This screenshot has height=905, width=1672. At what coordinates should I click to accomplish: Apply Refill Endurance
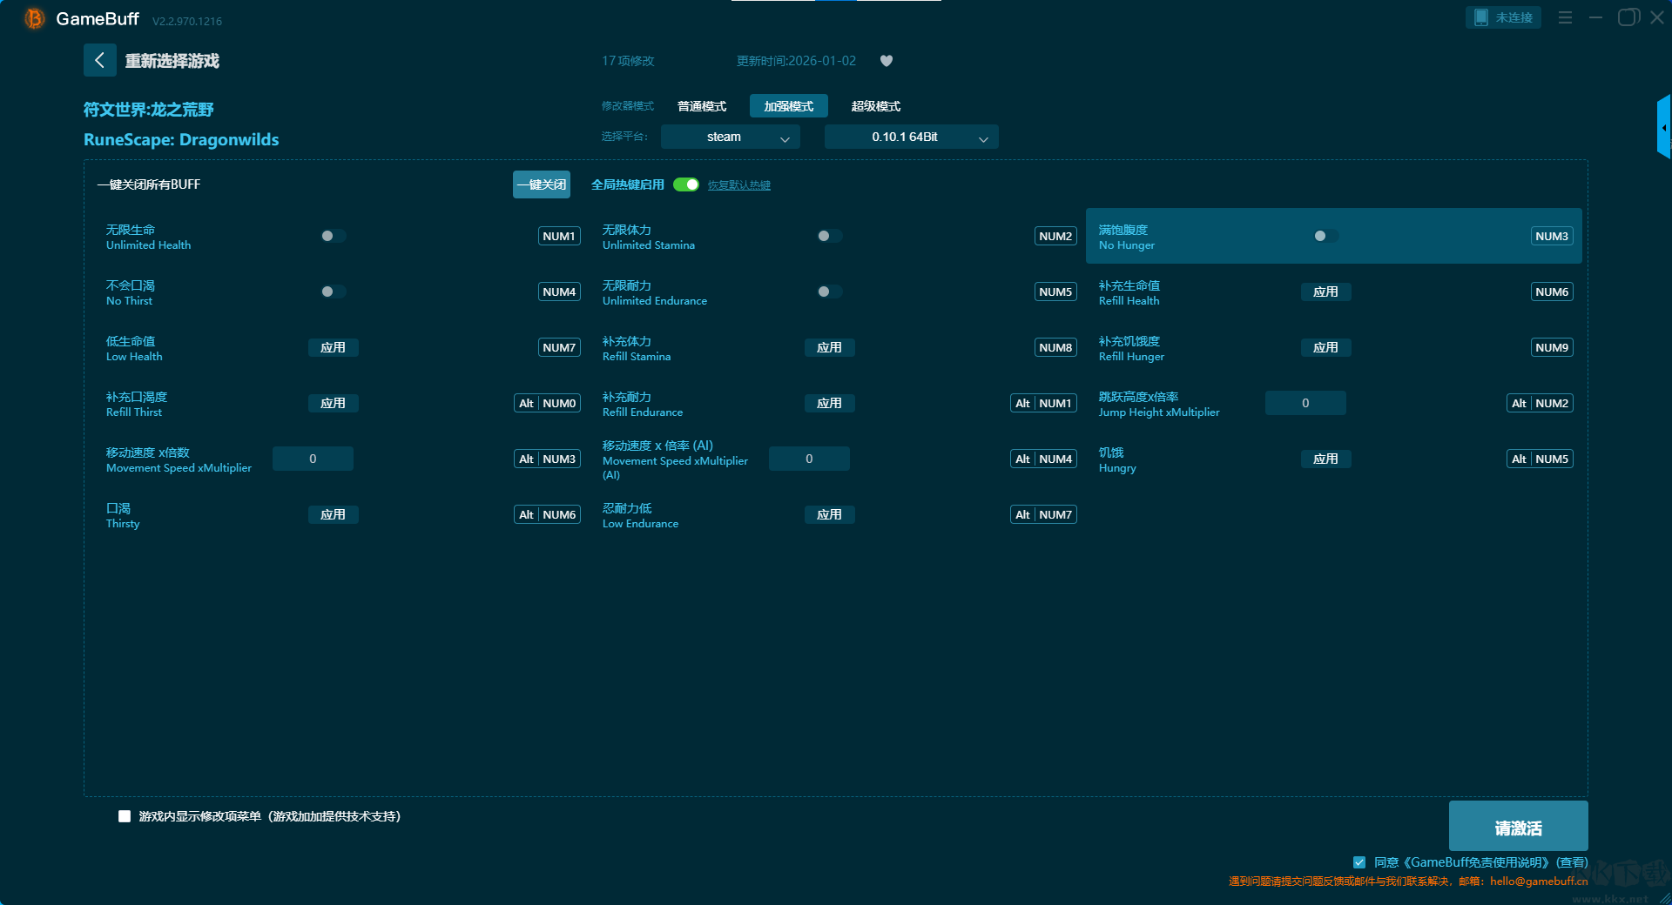click(829, 403)
